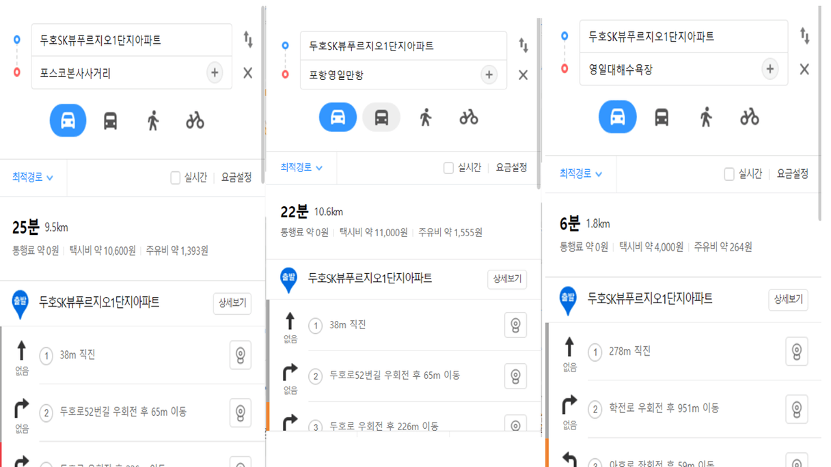Click scrollbar of 영일대해수욕장 route panel
The image size is (831, 467).
[819, 113]
